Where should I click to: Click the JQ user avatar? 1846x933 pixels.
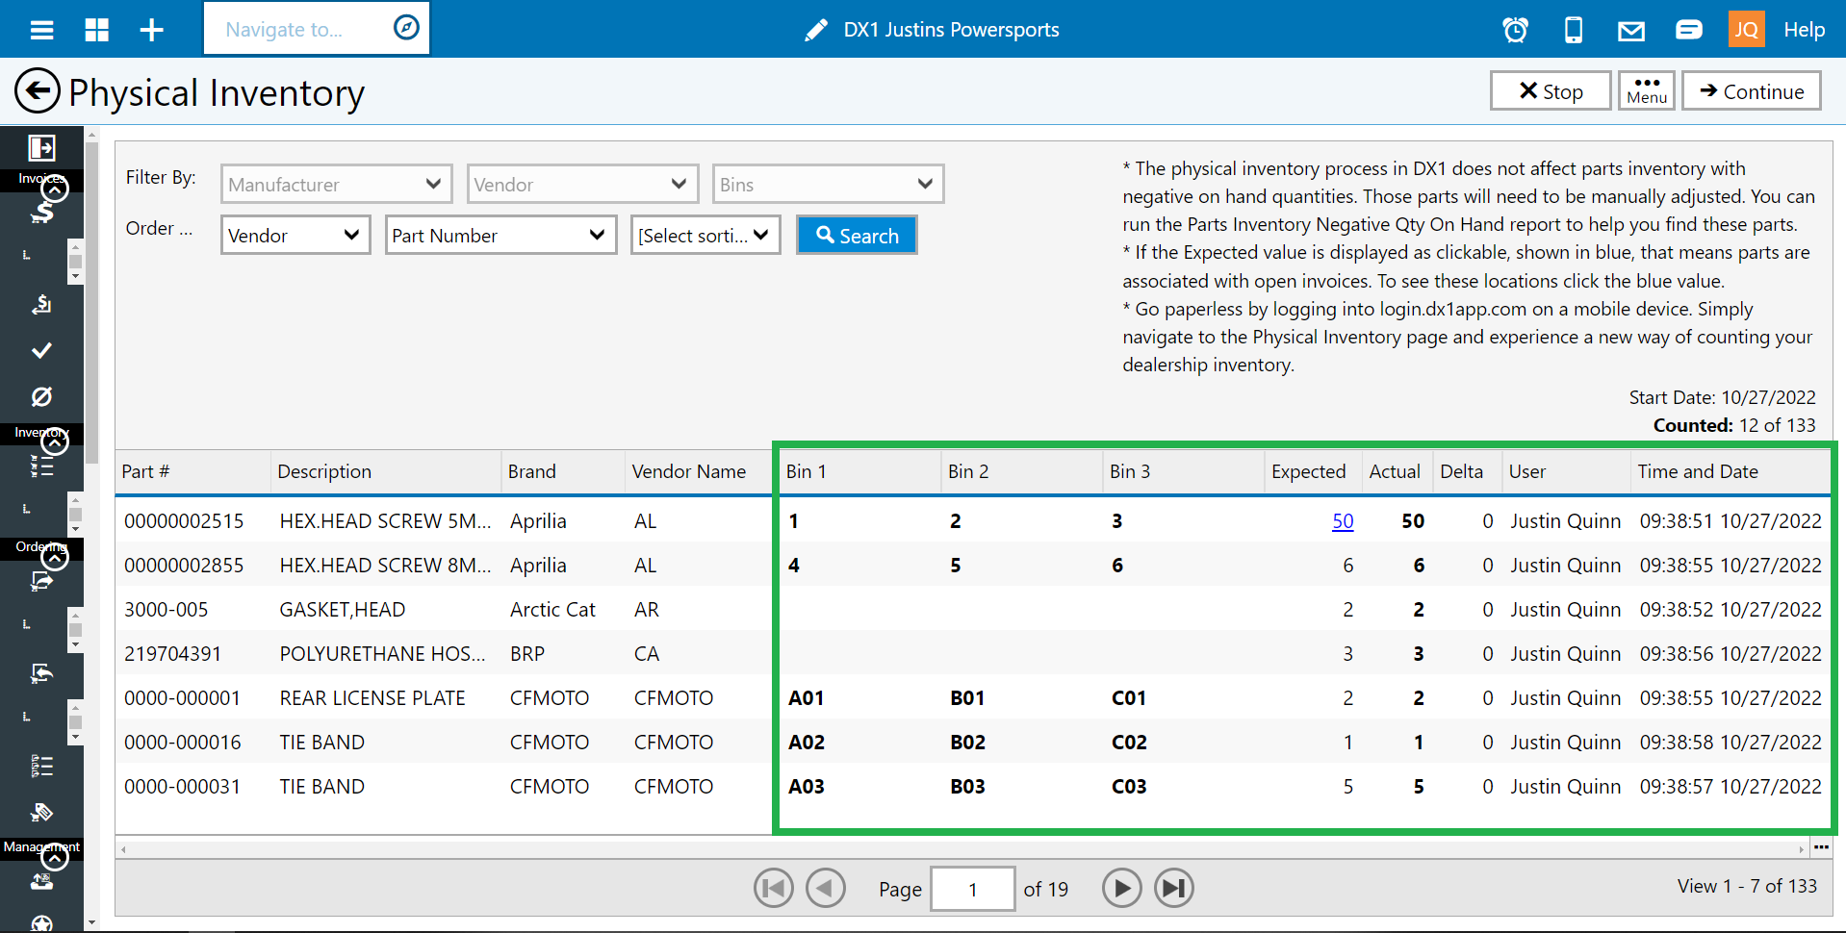(x=1746, y=30)
